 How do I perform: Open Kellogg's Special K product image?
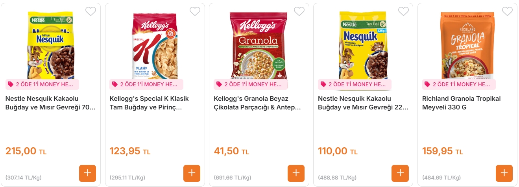155,45
